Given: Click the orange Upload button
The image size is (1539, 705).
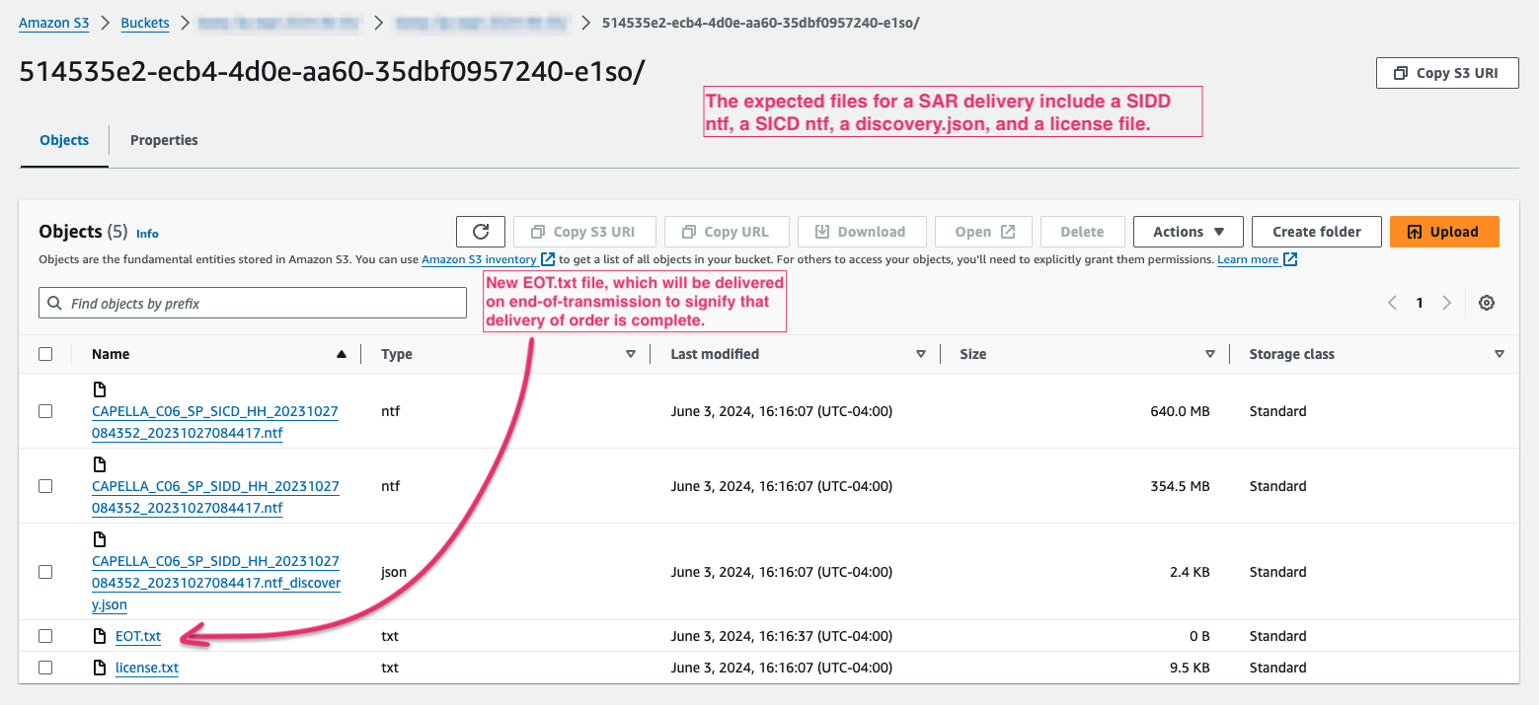Looking at the screenshot, I should [x=1444, y=232].
